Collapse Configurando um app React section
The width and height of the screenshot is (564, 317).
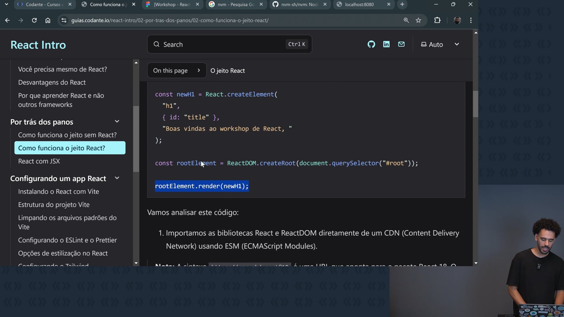coord(117,178)
